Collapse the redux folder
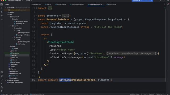This screenshot has height=95, width=170. (9, 46)
